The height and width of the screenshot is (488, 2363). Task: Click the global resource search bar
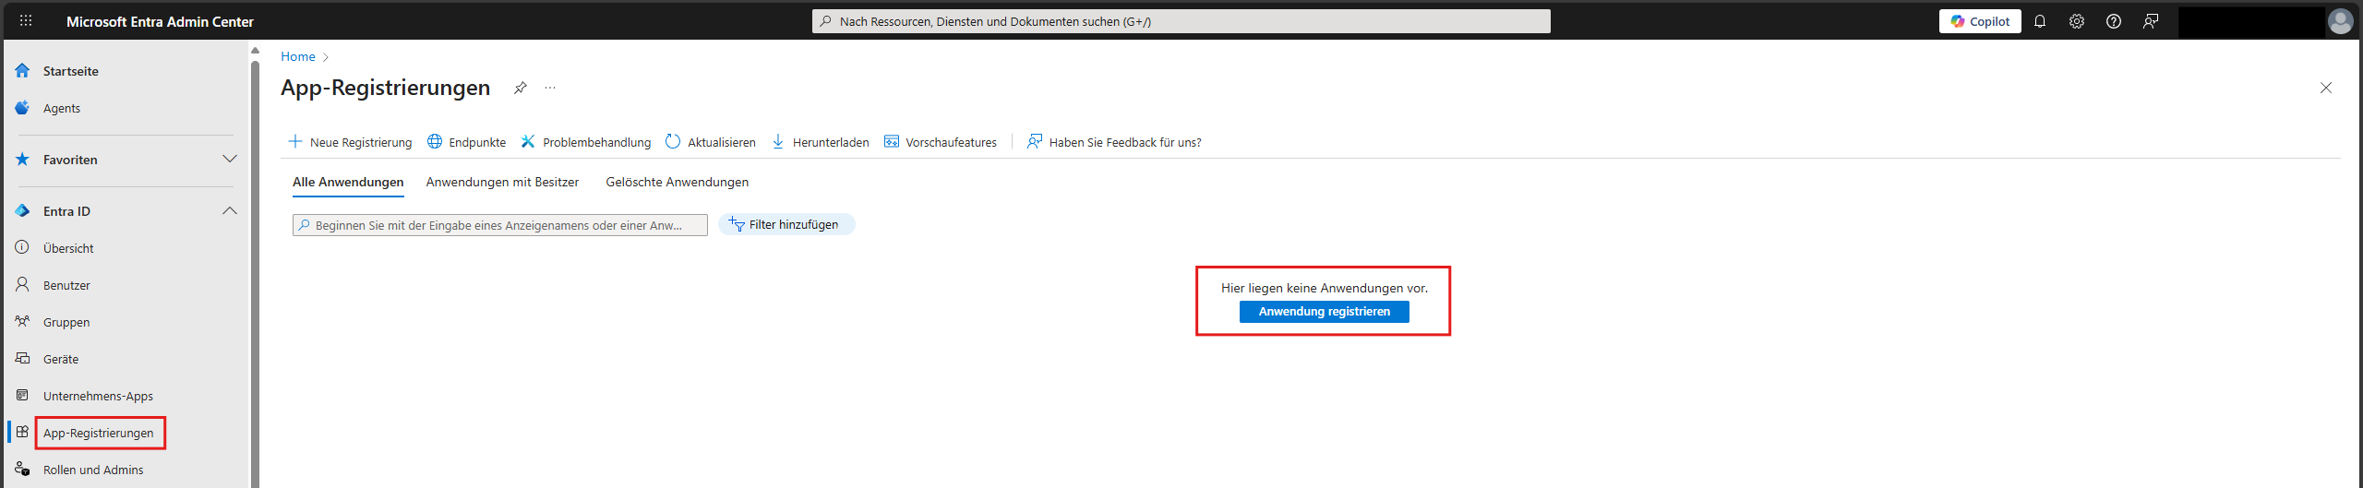(1181, 21)
